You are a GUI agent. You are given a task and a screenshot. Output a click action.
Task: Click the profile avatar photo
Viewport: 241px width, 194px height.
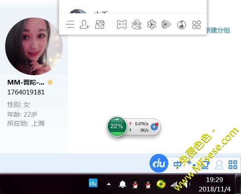point(34,46)
